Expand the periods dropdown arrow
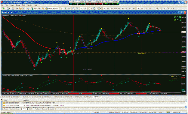Image resolution: width=188 pixels, height=114 pixels. click(x=96, y=8)
